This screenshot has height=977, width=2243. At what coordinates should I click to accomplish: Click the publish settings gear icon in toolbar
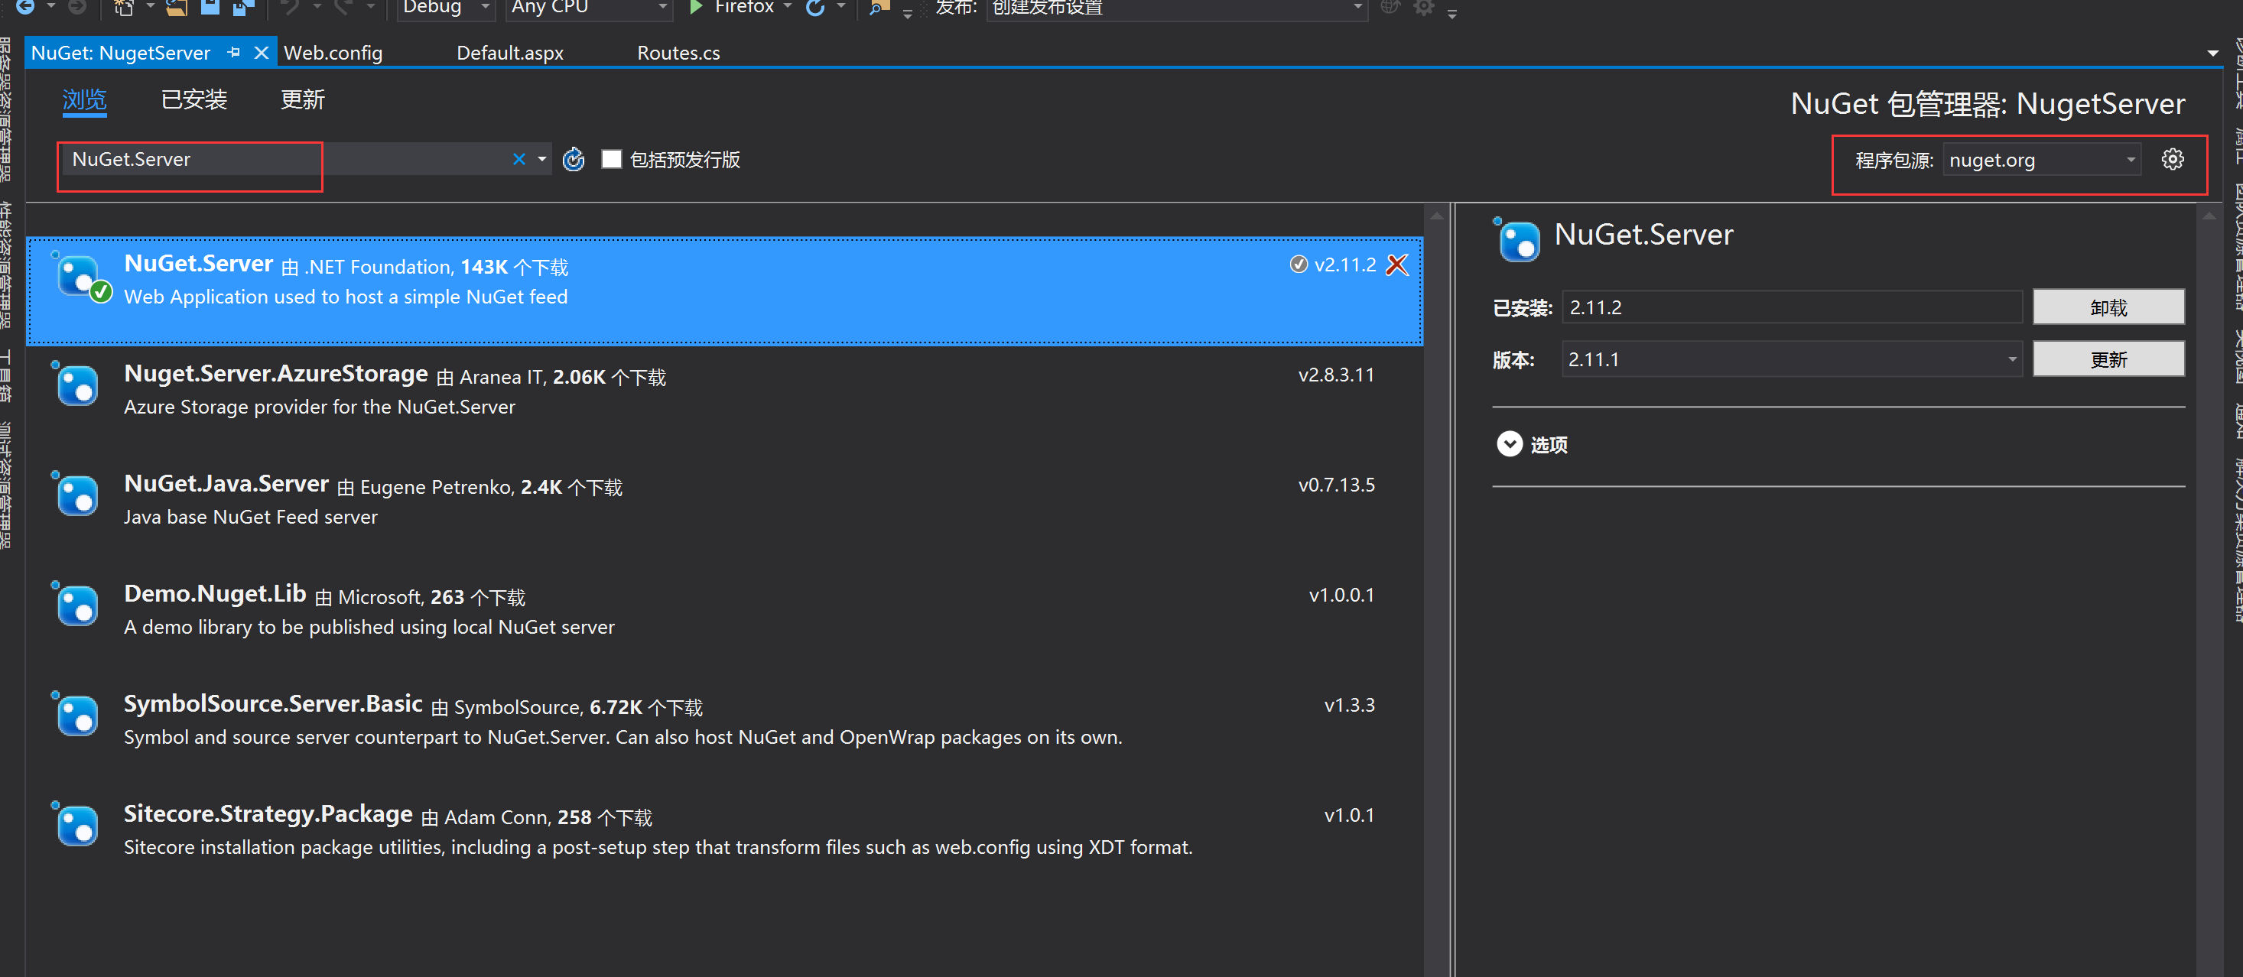pyautogui.click(x=1424, y=7)
